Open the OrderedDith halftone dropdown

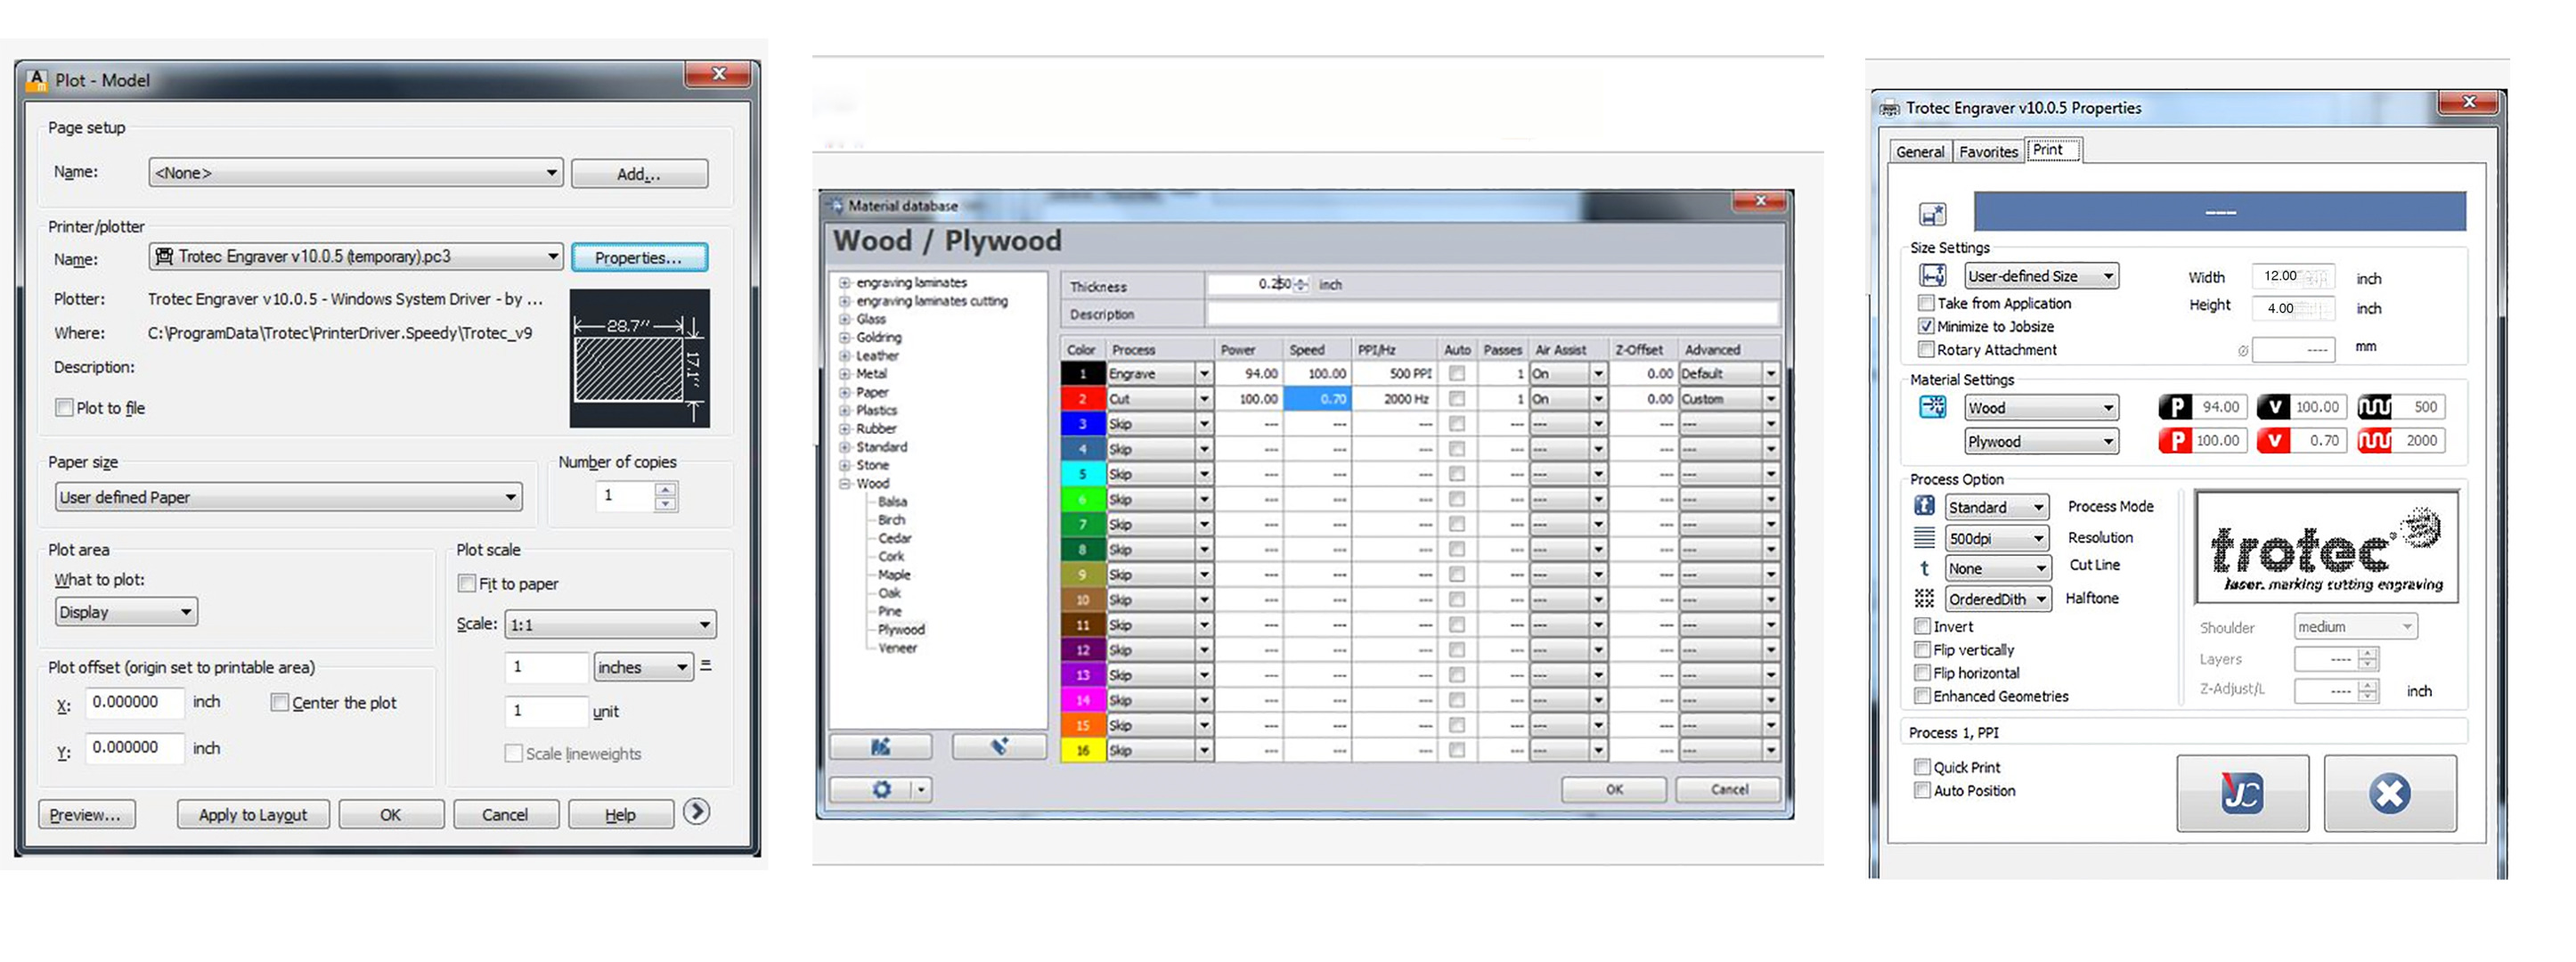coord(1998,599)
